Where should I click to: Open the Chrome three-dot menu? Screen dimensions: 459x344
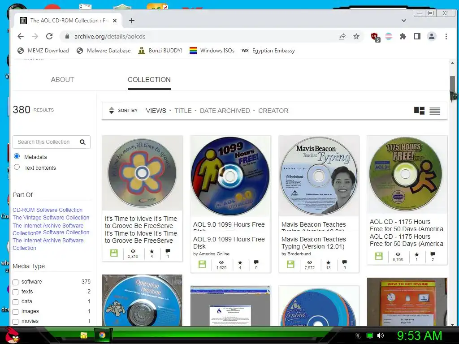pos(446,37)
